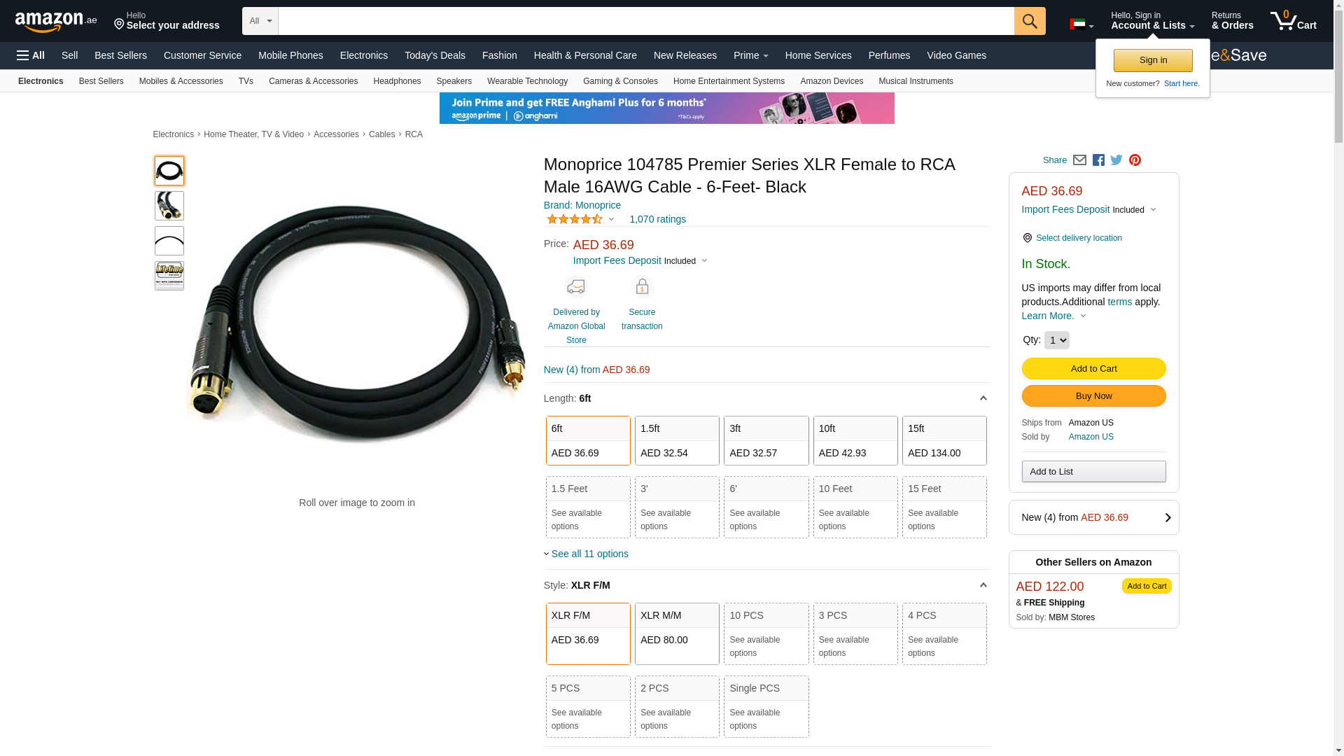
Task: Open Today's Deals in navigation bar
Action: coord(435,55)
